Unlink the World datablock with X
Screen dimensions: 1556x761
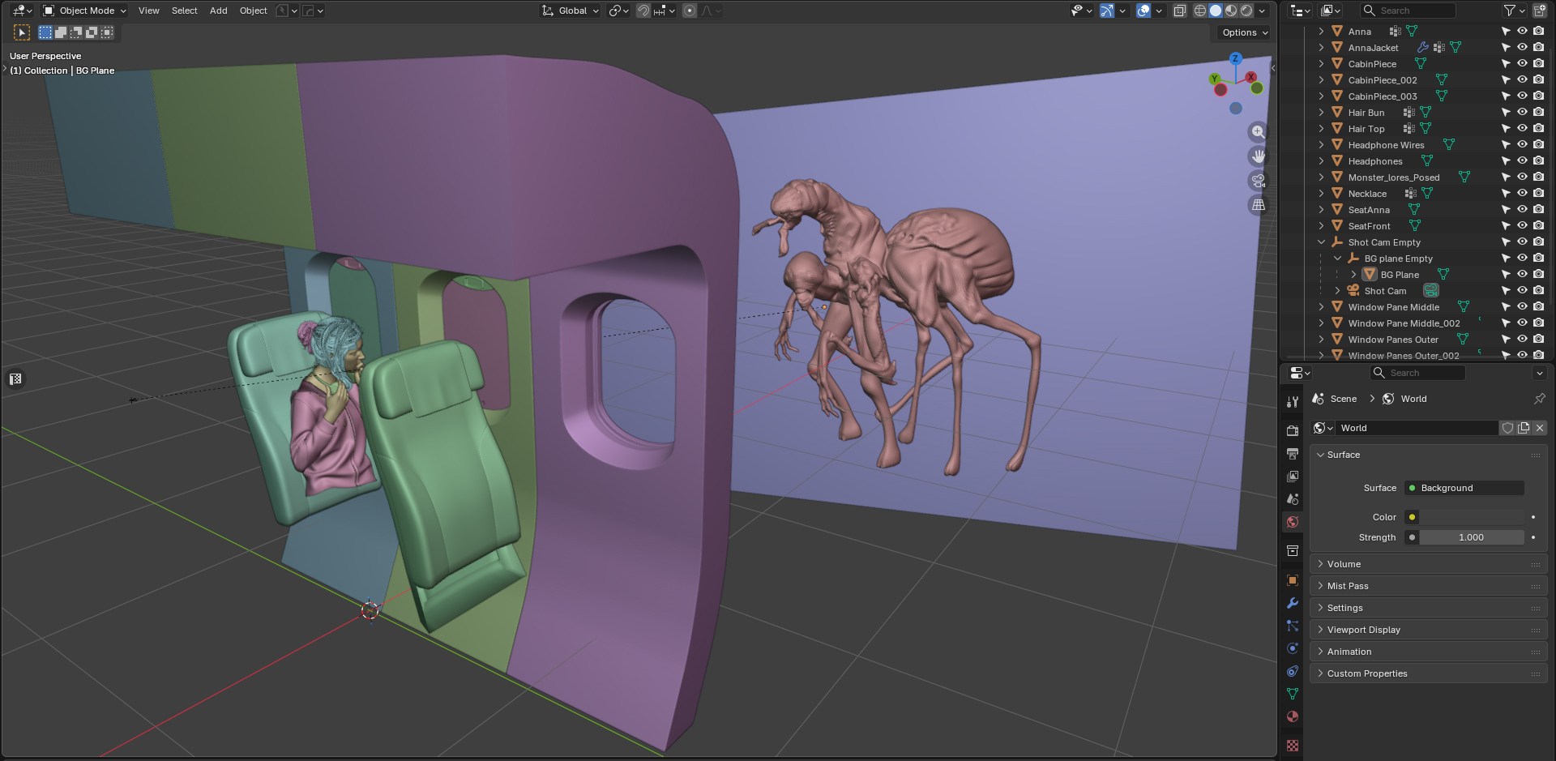click(x=1540, y=428)
